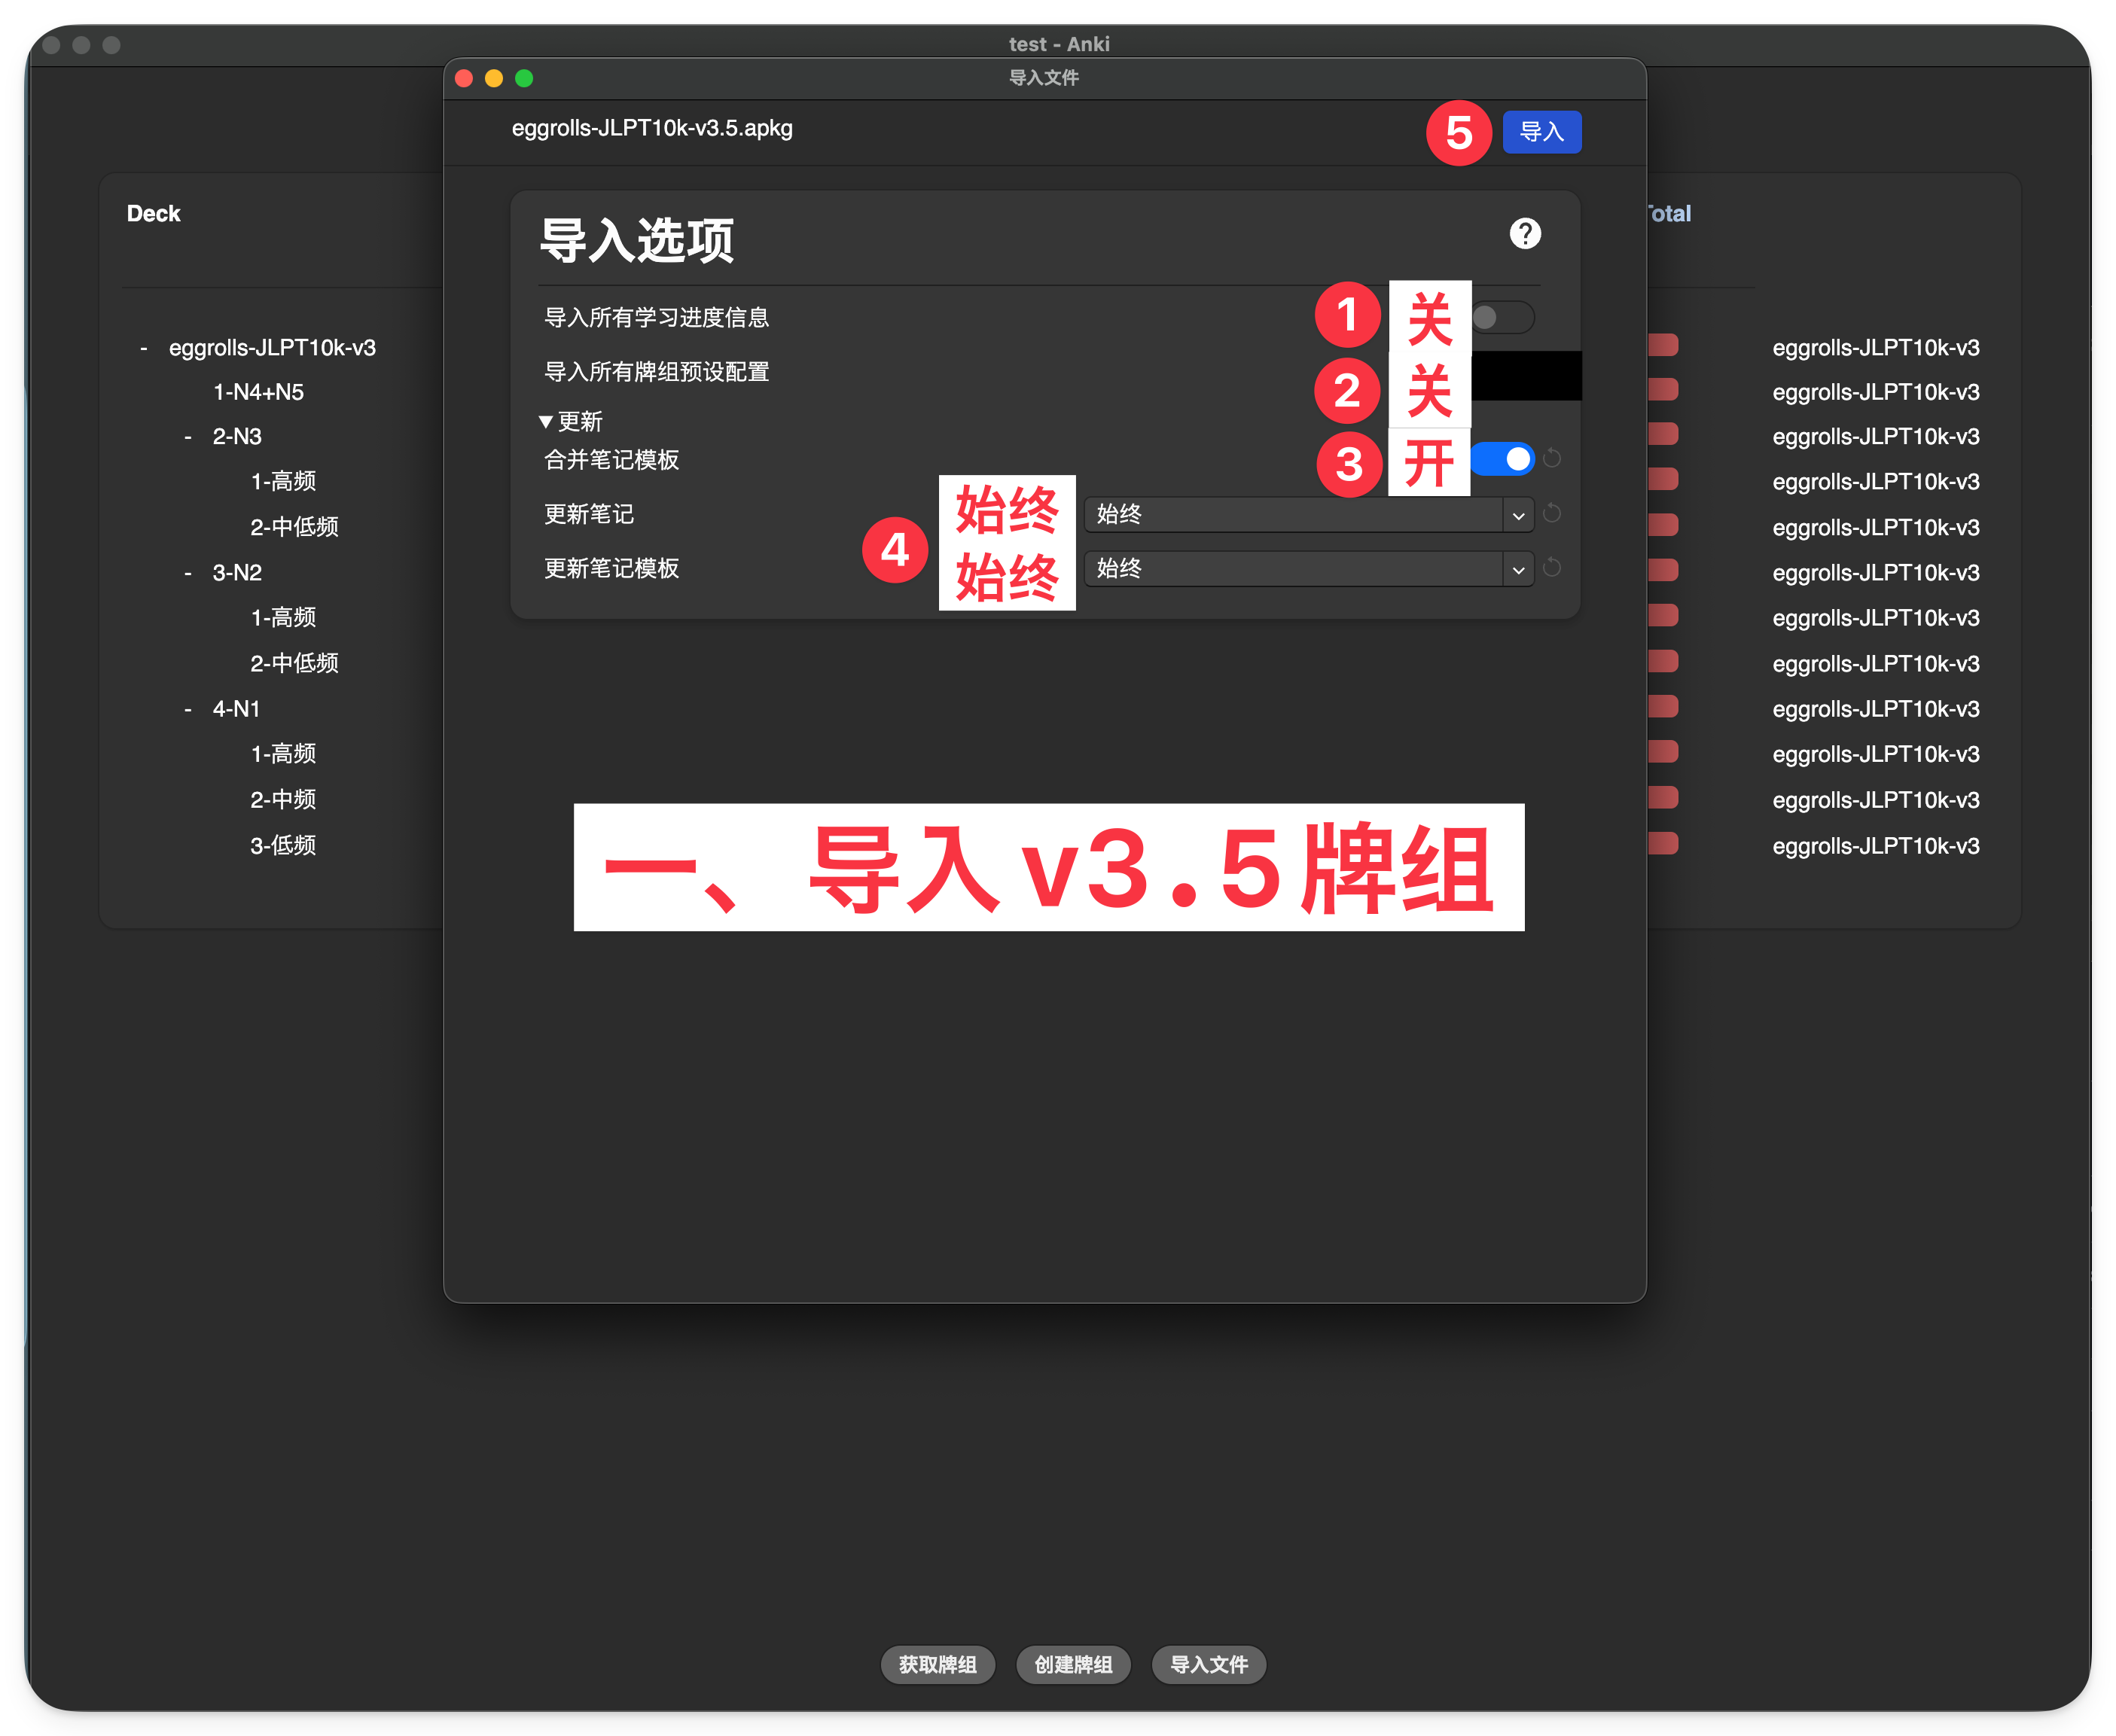Select the 3-低频 deck
This screenshot has width=2116, height=1736.
[x=283, y=845]
